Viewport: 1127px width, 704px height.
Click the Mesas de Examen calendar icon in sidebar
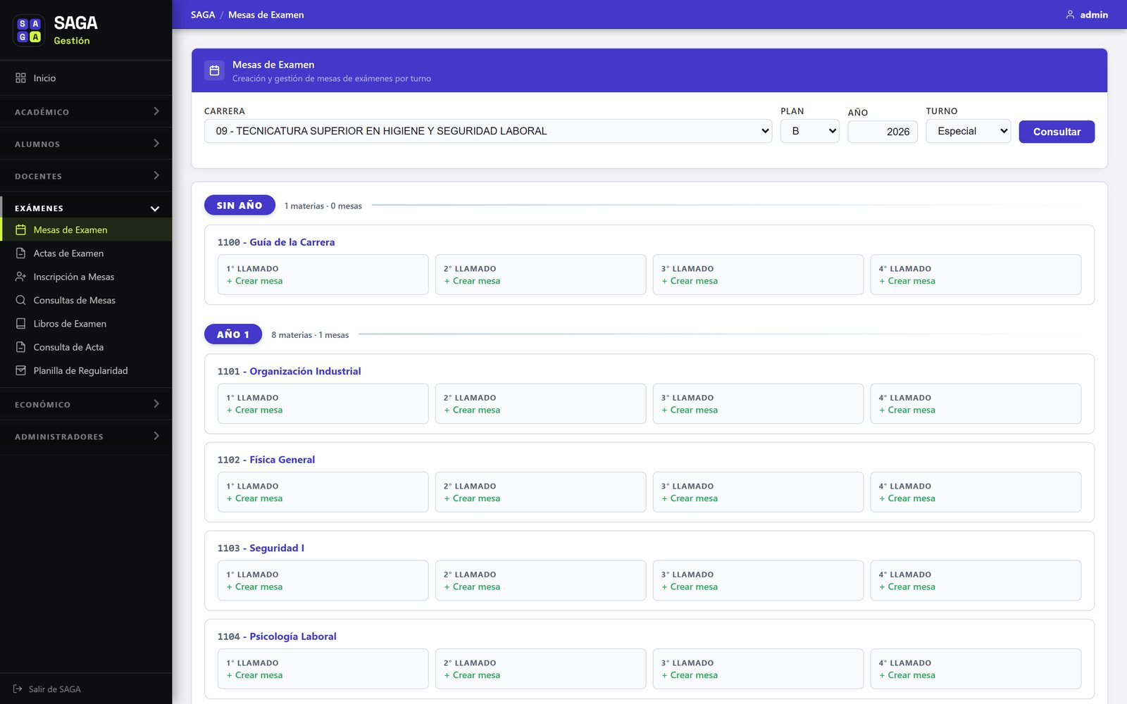tap(20, 230)
